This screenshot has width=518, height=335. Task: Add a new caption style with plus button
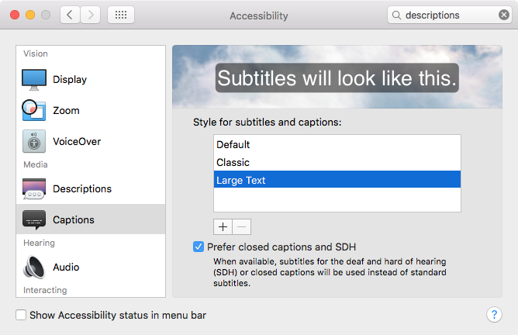(223, 227)
